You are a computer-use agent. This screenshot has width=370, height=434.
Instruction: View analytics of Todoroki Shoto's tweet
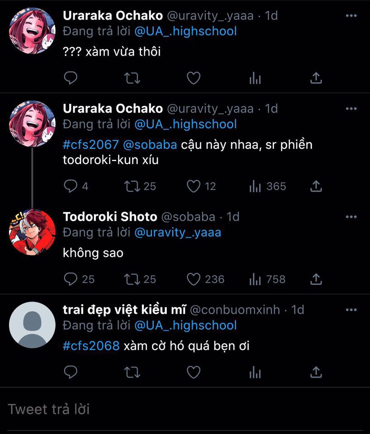coord(255,279)
